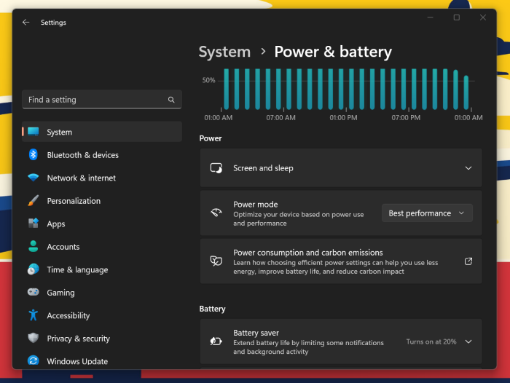The width and height of the screenshot is (510, 383).
Task: Click the Apps icon in sidebar
Action: [34, 224]
